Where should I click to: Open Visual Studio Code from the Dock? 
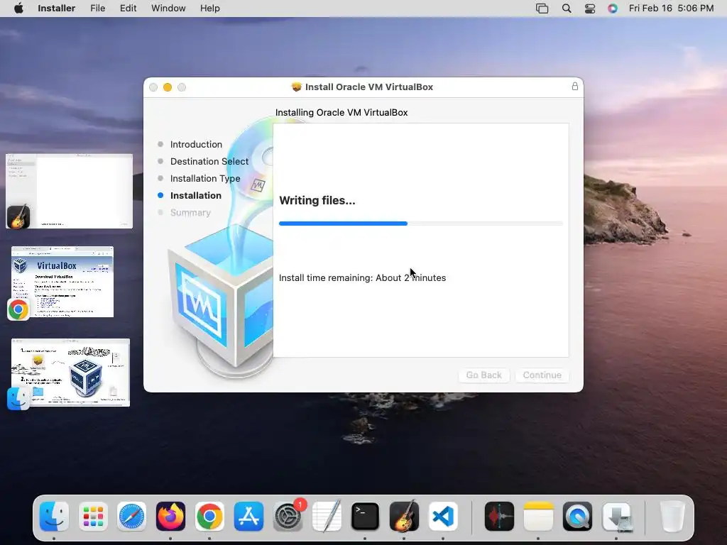tap(443, 516)
